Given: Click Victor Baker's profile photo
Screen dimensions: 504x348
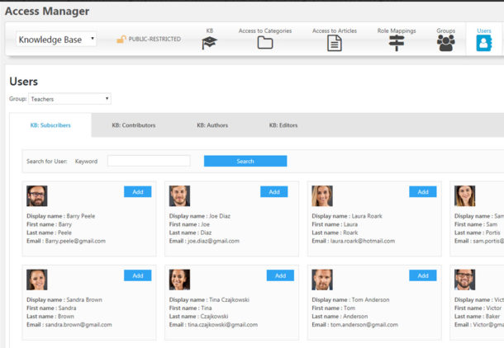Looking at the screenshot, I should [465, 280].
